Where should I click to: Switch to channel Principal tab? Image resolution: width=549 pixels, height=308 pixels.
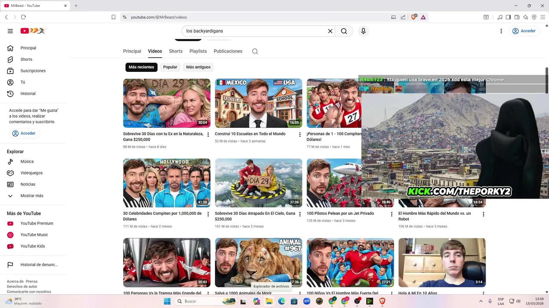coord(132,51)
